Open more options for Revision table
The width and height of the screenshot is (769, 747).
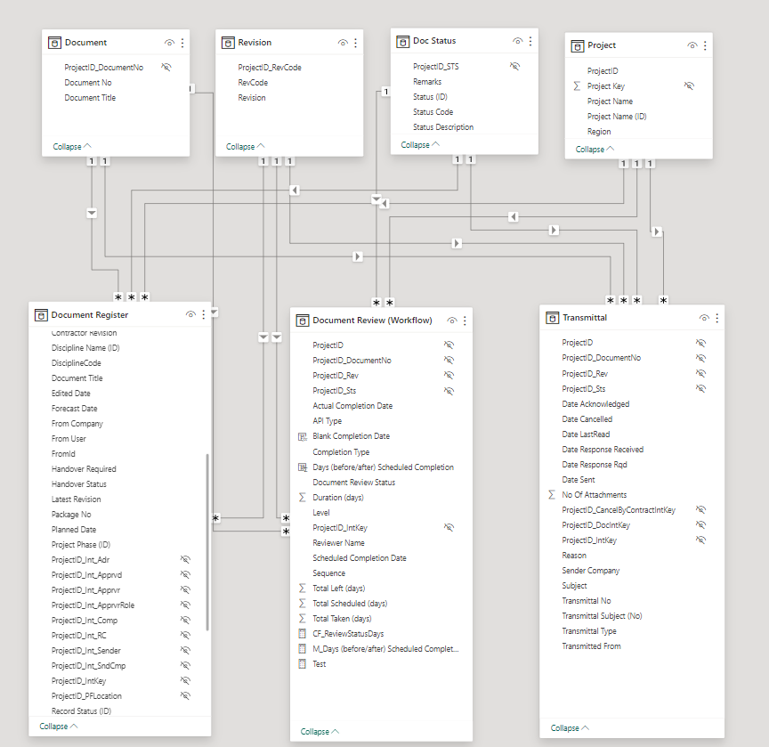pyautogui.click(x=355, y=43)
